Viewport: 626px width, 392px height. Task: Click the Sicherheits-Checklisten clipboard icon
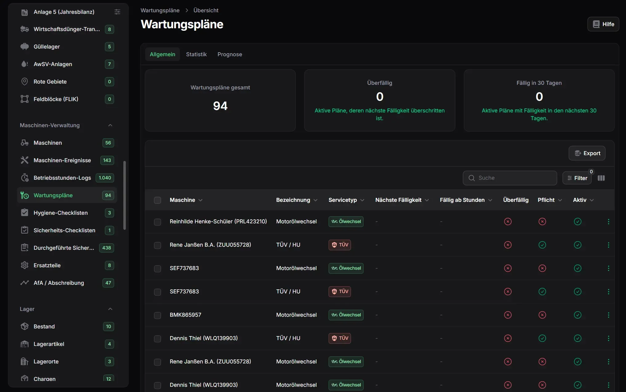25,230
